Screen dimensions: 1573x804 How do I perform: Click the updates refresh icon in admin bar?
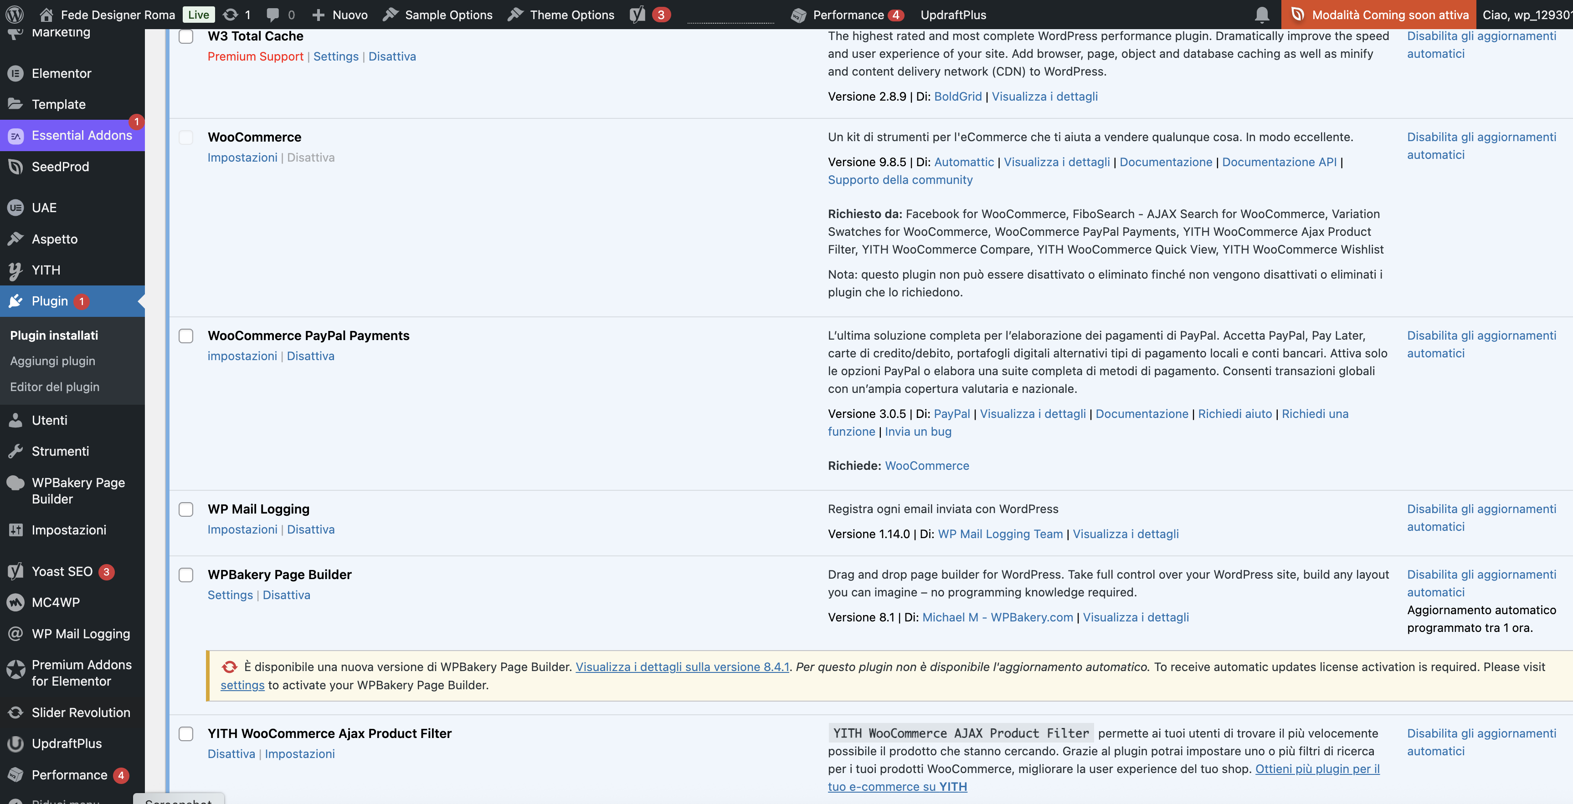tap(230, 15)
